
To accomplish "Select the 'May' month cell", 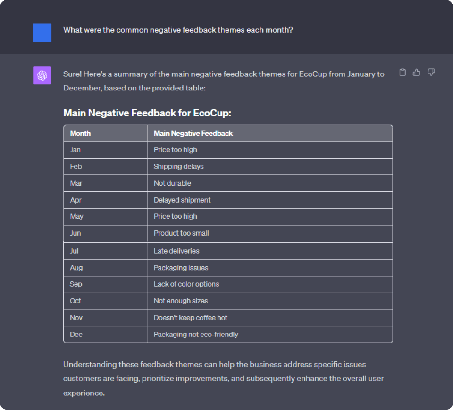I will click(x=105, y=217).
